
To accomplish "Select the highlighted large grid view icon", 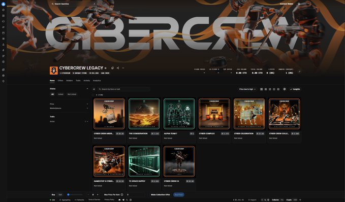I will pos(261,89).
